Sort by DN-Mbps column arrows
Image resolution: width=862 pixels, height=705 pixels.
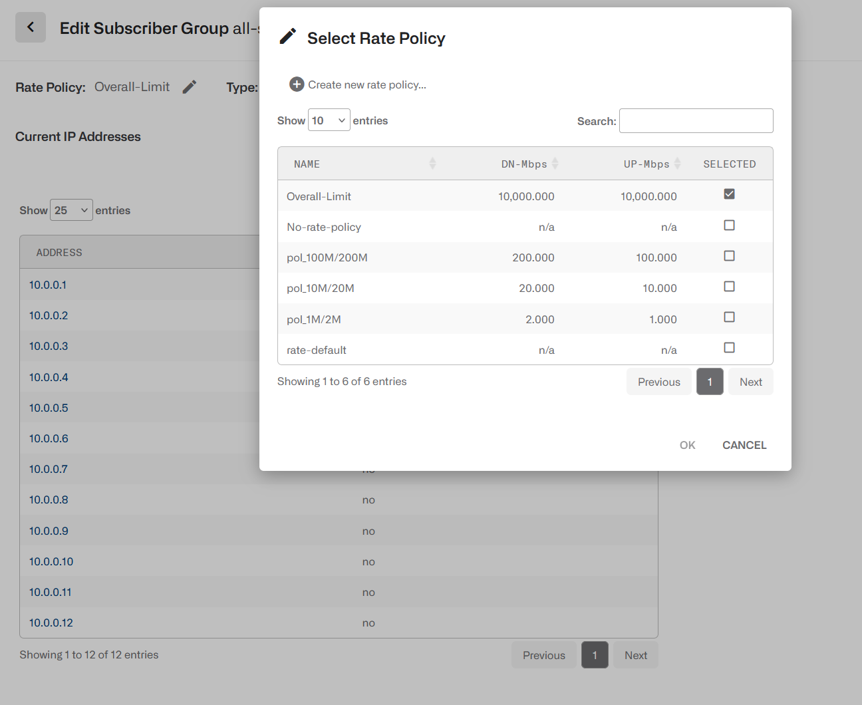(555, 164)
